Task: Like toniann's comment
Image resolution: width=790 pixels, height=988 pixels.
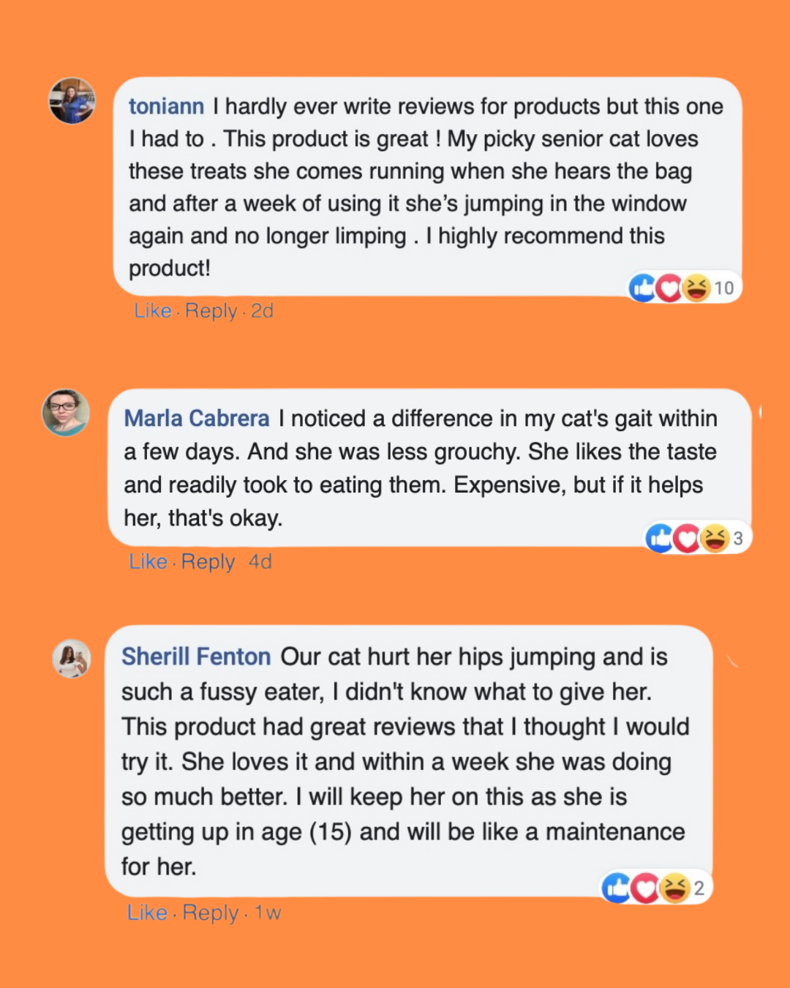Action: (x=152, y=311)
